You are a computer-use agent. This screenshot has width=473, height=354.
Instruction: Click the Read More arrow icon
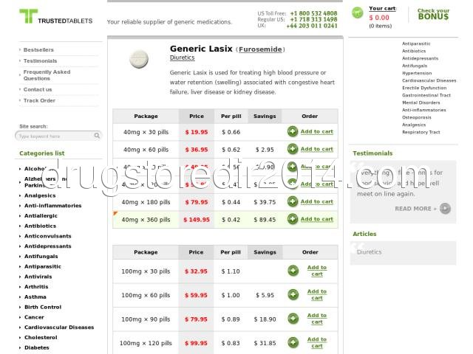(x=445, y=208)
